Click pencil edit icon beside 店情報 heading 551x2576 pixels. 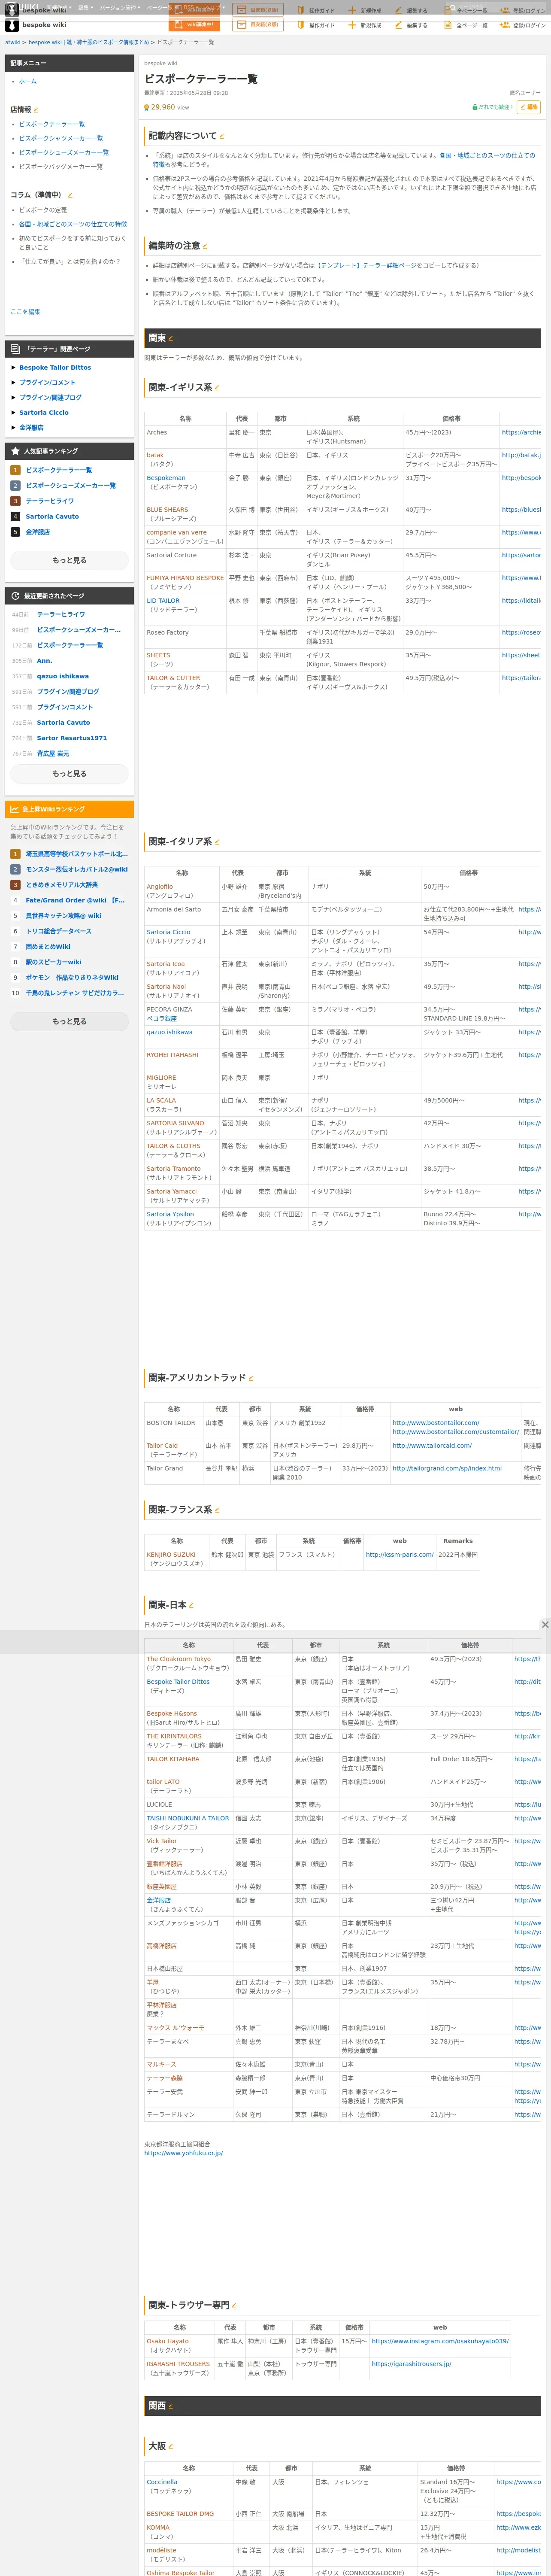pos(36,110)
